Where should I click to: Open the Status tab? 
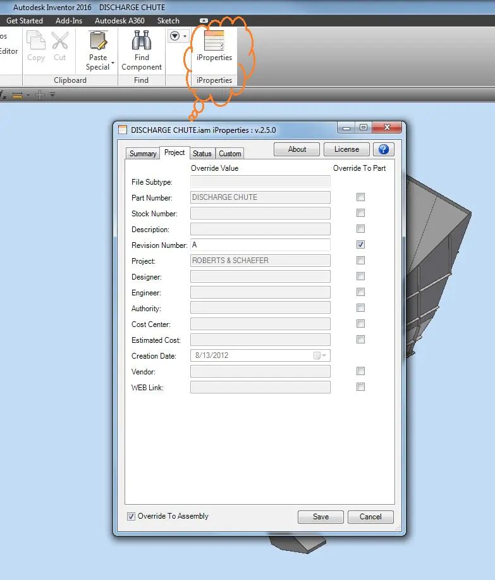click(x=202, y=154)
